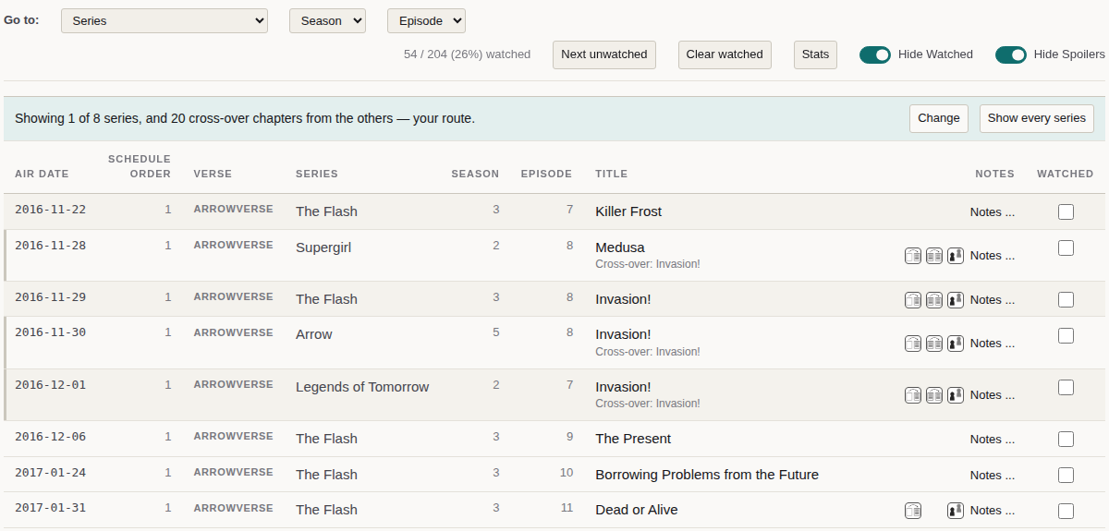Image resolution: width=1109 pixels, height=531 pixels.
Task: Click two-page book icon in Legends of Tomorrow row
Action: [x=934, y=394]
